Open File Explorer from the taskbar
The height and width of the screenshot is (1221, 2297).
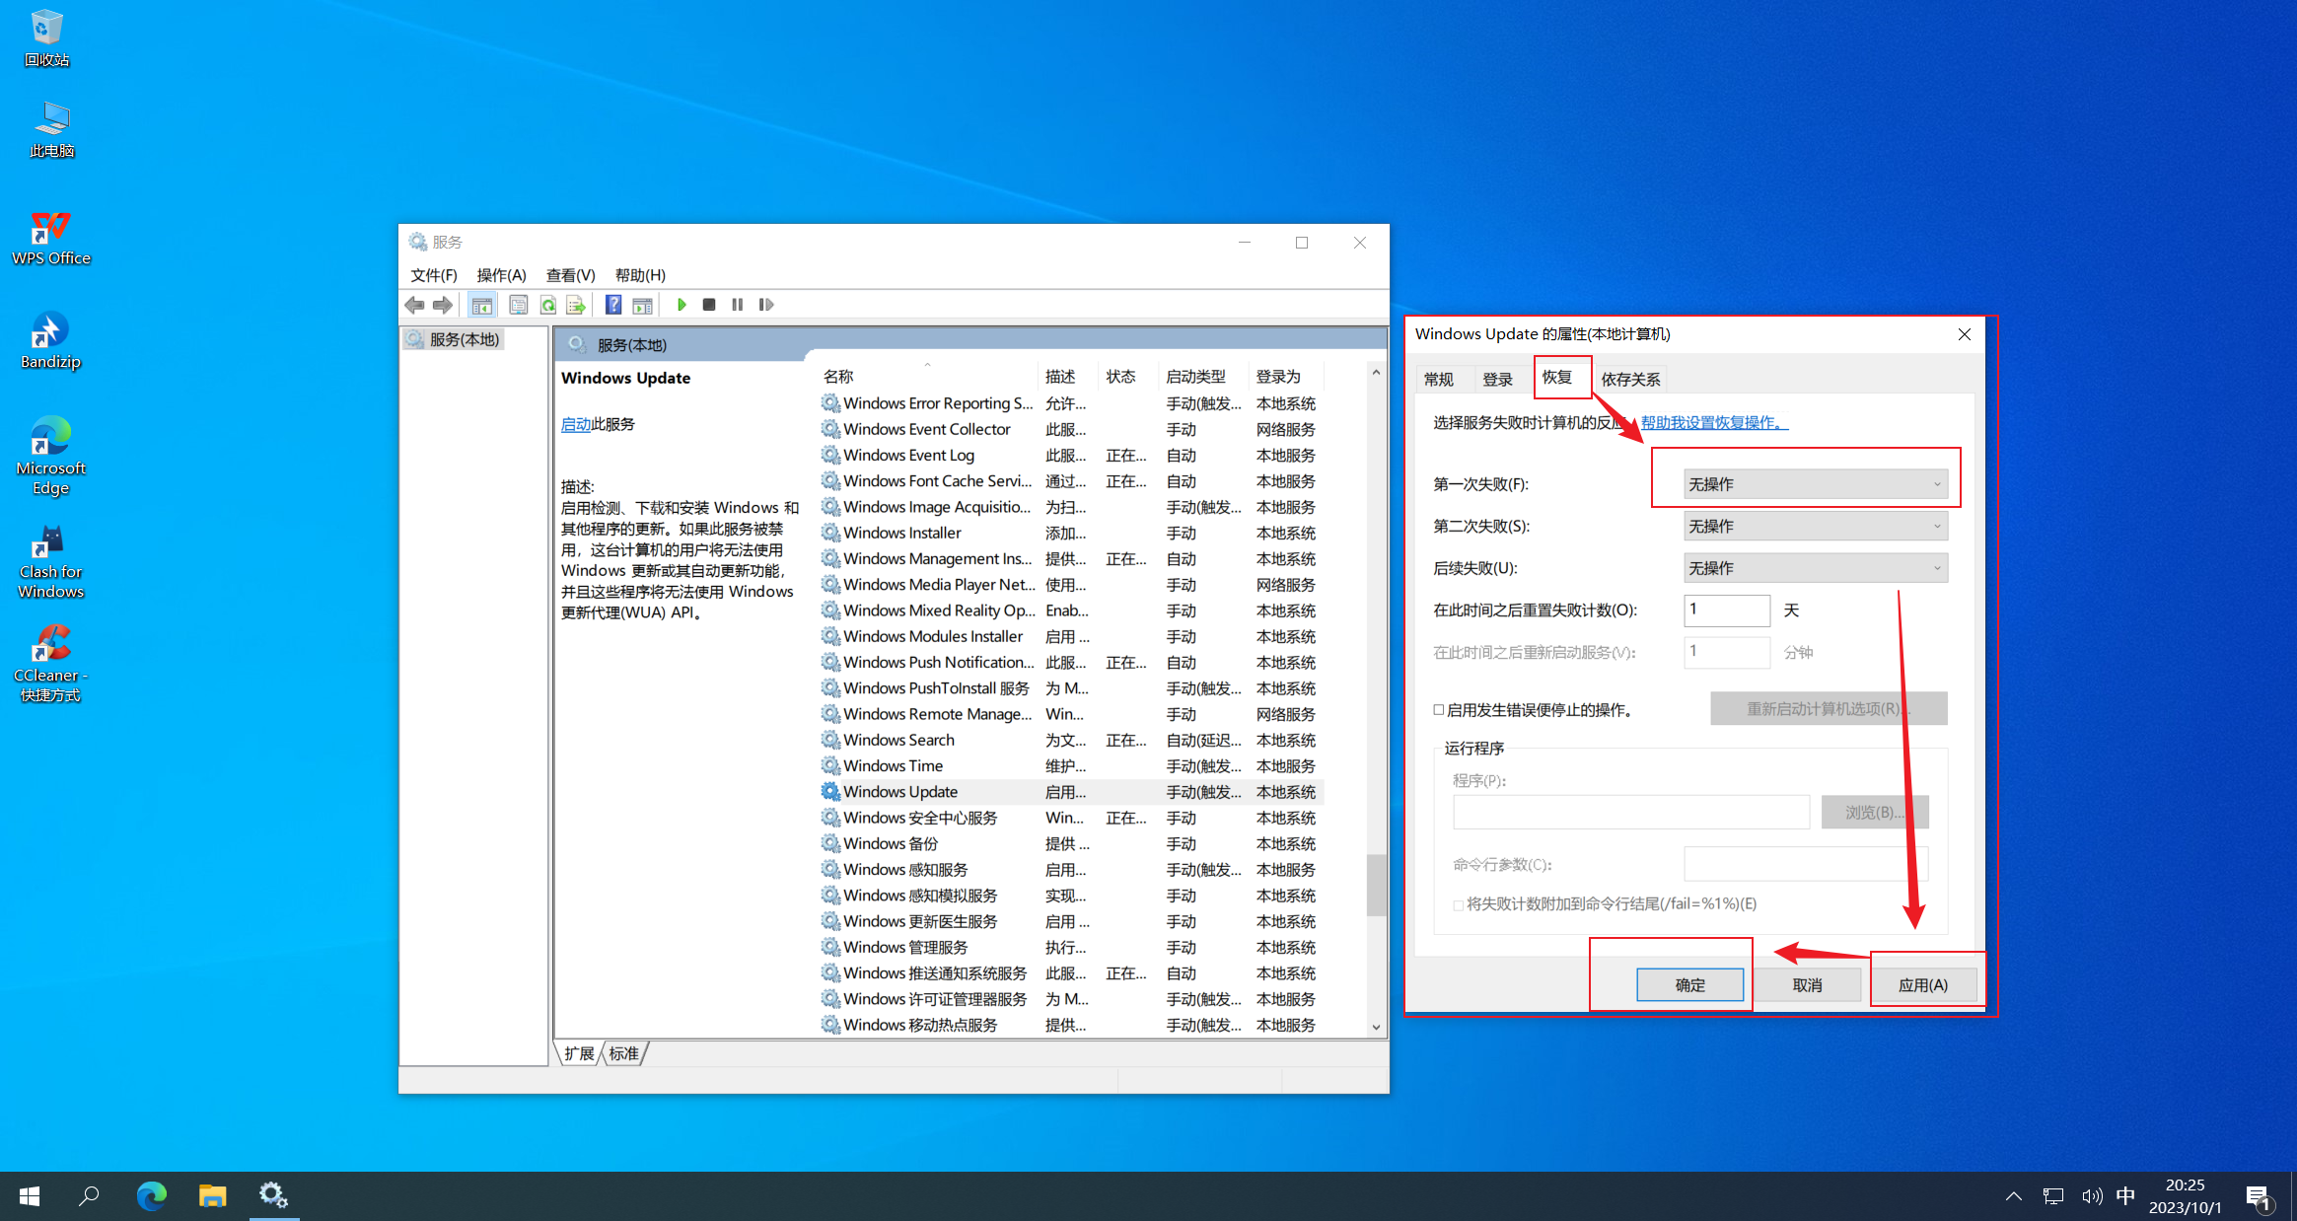(212, 1196)
